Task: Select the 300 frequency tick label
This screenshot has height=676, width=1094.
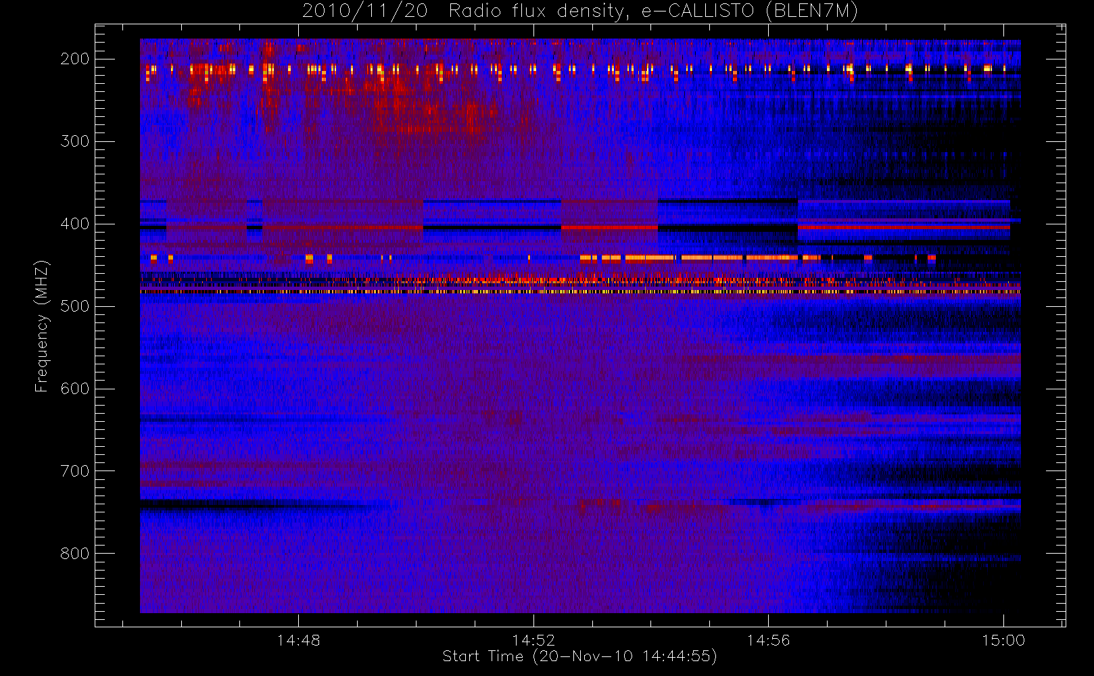Action: pyautogui.click(x=75, y=141)
